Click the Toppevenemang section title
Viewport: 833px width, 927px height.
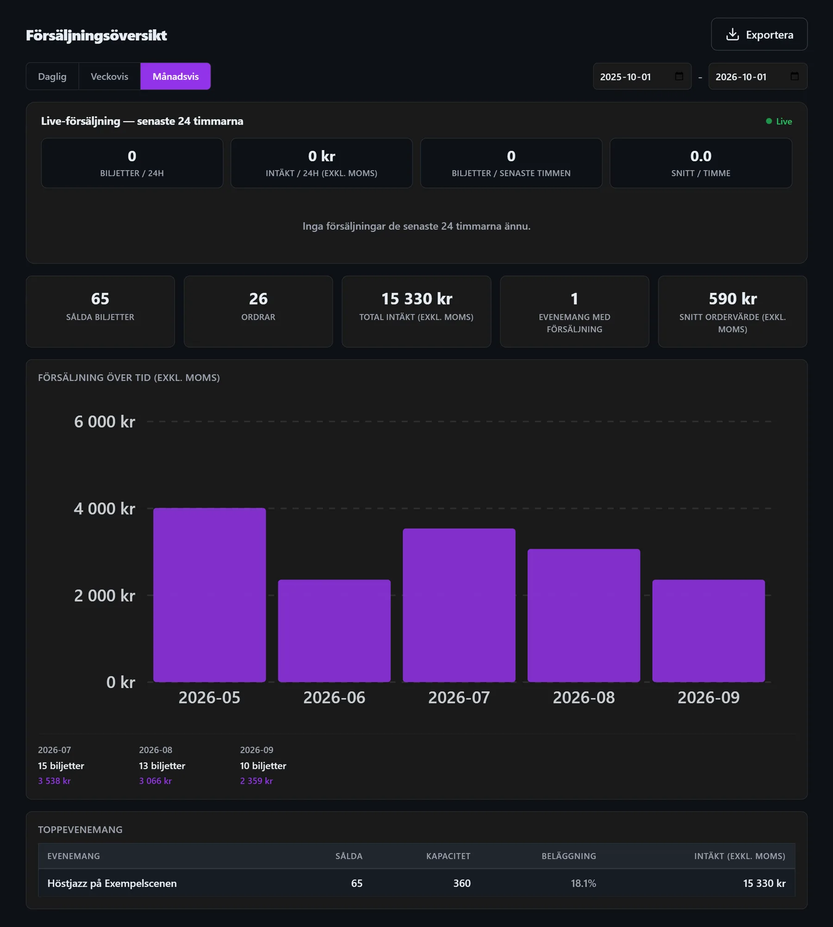click(80, 829)
